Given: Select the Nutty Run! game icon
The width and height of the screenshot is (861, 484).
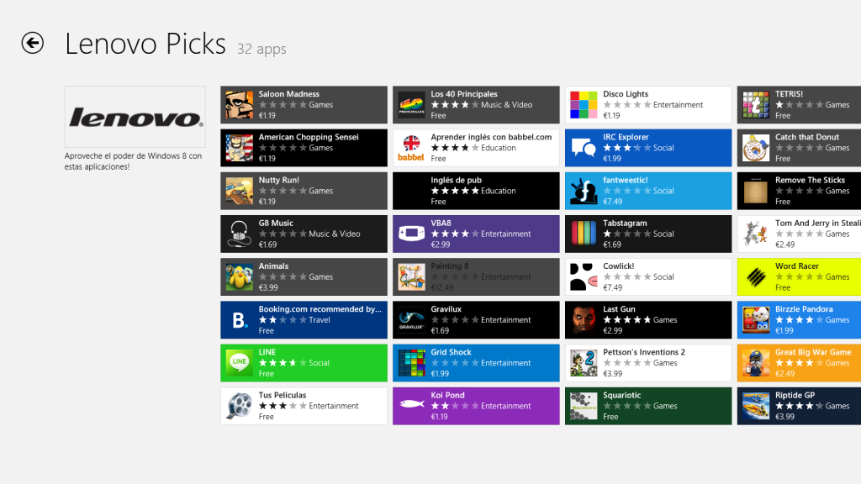Looking at the screenshot, I should [240, 191].
